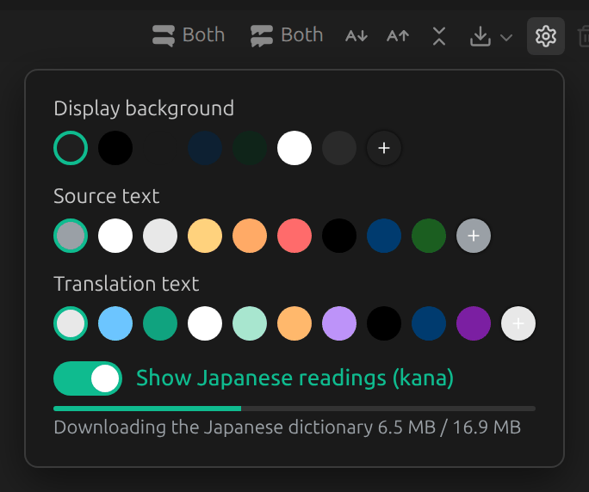Add a custom Source text color
The width and height of the screenshot is (589, 492).
tap(474, 236)
